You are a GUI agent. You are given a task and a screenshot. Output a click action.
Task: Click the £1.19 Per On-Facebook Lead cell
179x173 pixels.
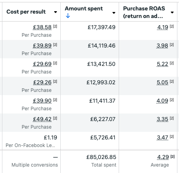[x=30, y=141]
